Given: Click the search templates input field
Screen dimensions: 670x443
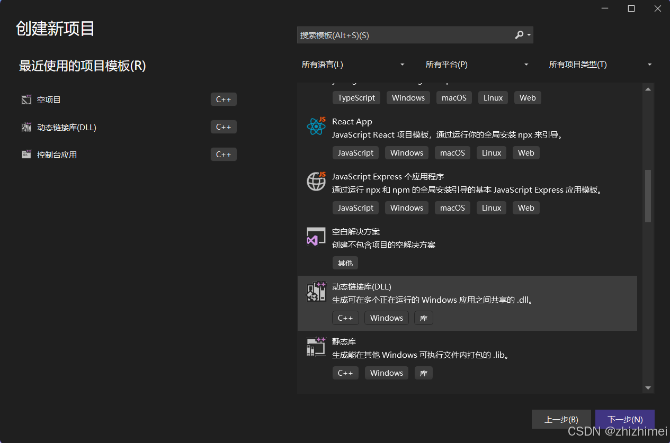Looking at the screenshot, I should click(x=405, y=35).
